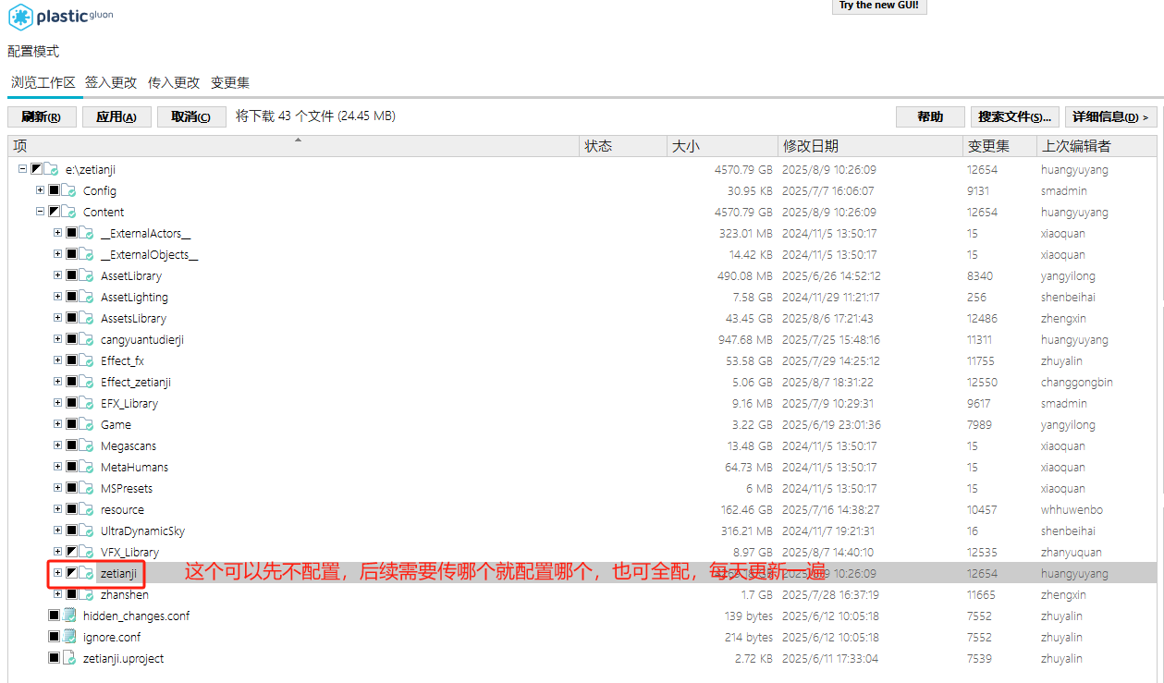Sort by 修改日期 column header
Image resolution: width=1164 pixels, height=683 pixels.
click(x=870, y=146)
